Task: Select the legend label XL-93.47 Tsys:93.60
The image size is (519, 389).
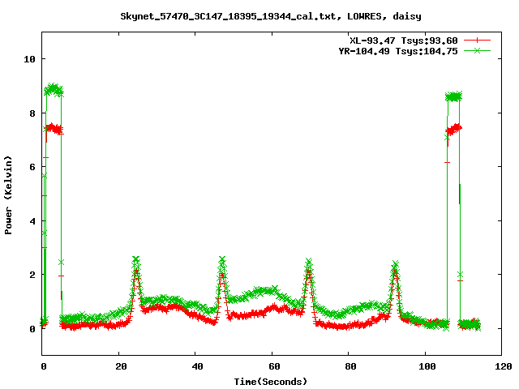Action: coord(404,41)
